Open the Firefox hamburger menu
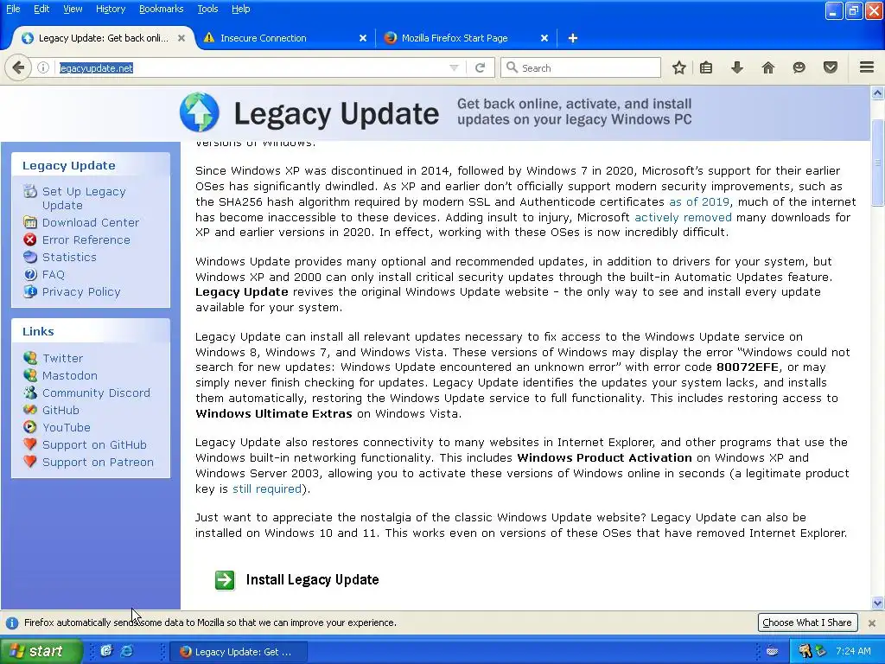 pos(867,67)
